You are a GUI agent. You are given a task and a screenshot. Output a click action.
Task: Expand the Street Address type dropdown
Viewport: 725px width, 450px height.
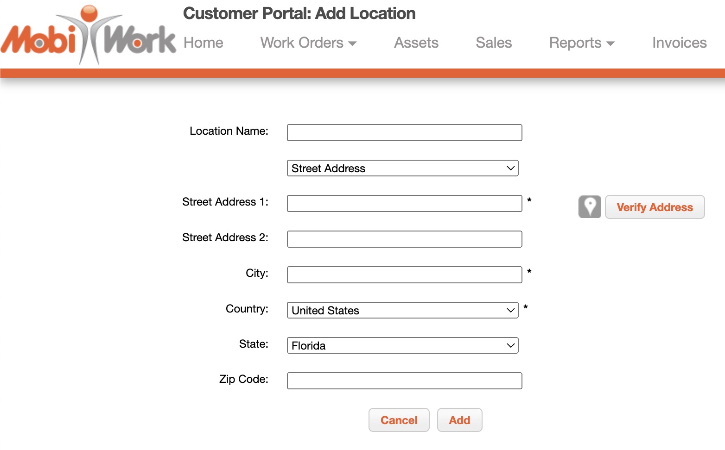[x=402, y=168]
